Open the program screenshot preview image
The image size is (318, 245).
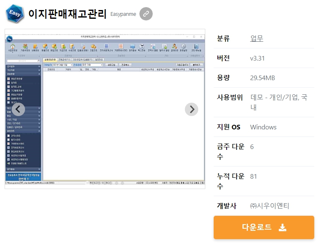(105, 109)
